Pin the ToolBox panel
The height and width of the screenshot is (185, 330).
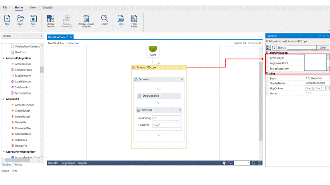tap(41, 36)
